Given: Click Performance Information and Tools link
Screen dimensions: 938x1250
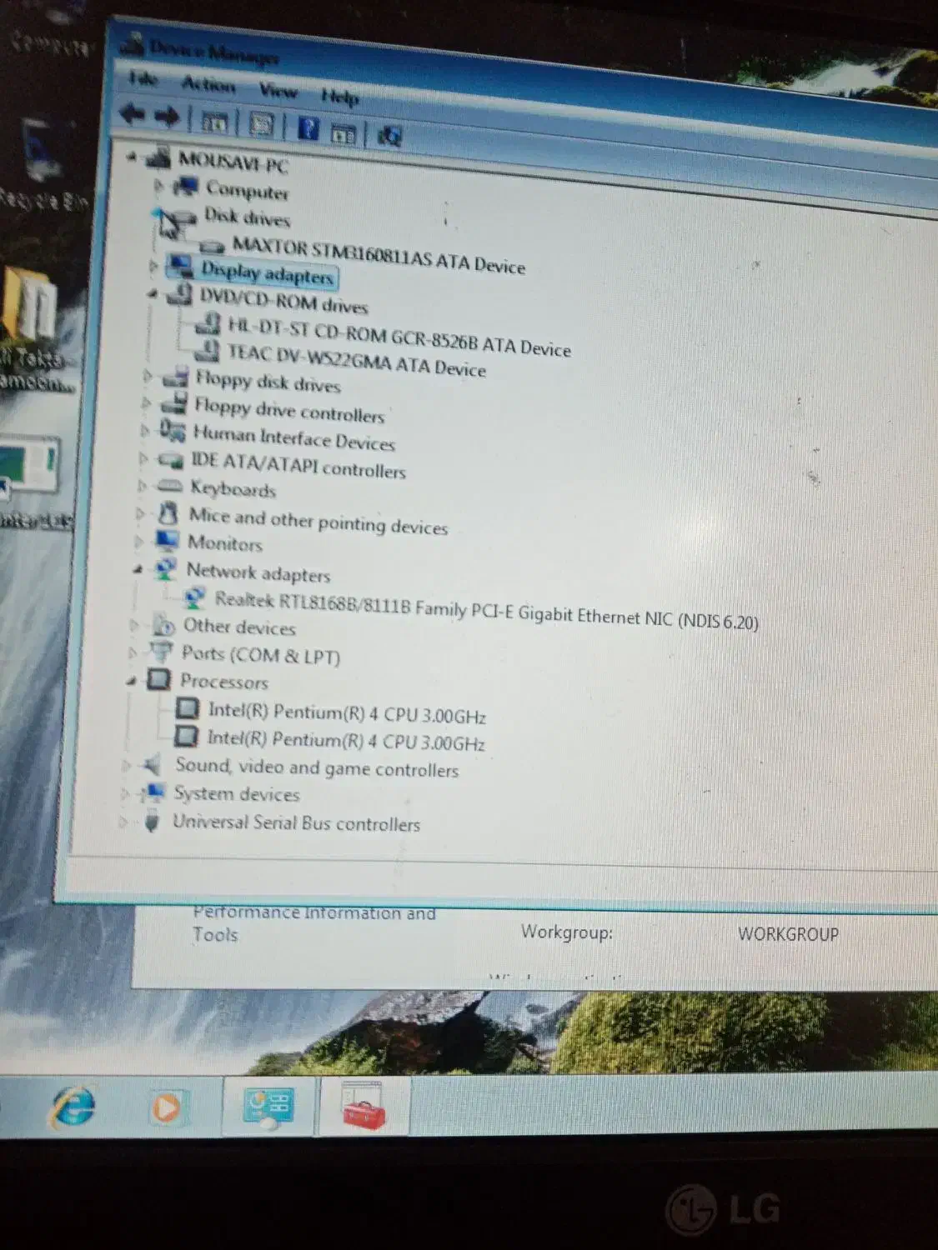Looking at the screenshot, I should click(x=314, y=922).
